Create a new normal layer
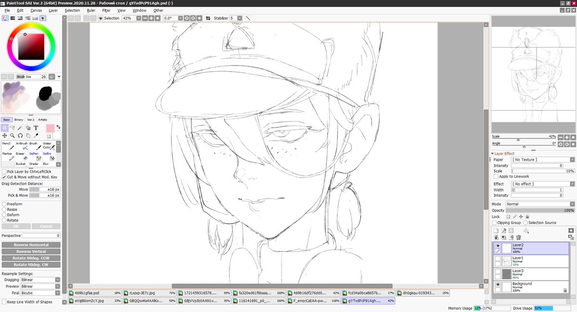 coord(496,231)
